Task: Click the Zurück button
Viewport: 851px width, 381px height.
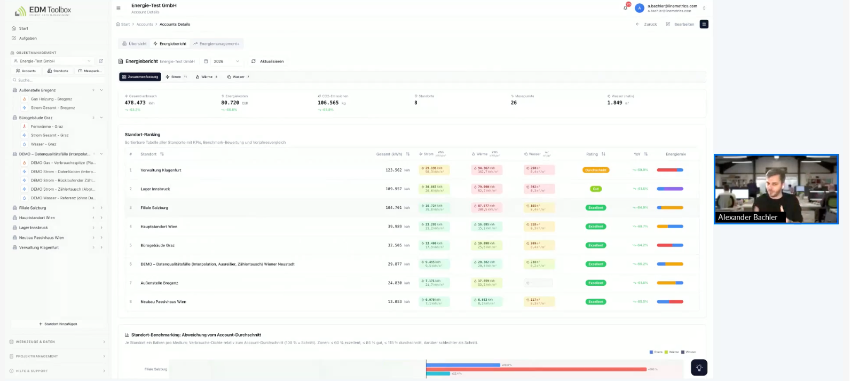Action: tap(647, 24)
